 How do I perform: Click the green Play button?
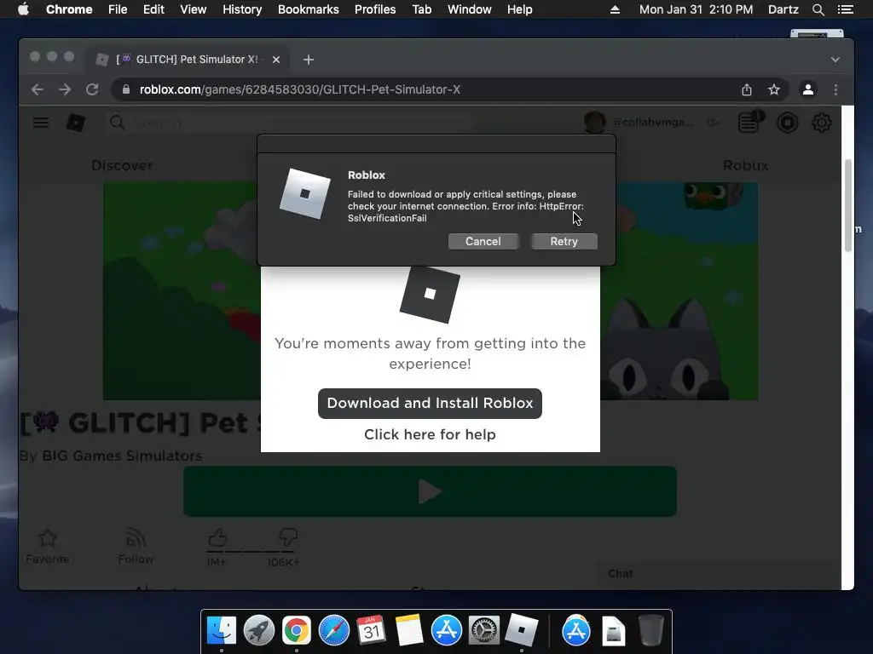click(x=430, y=491)
